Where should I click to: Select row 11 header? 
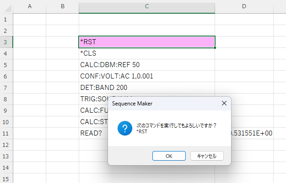(6, 133)
